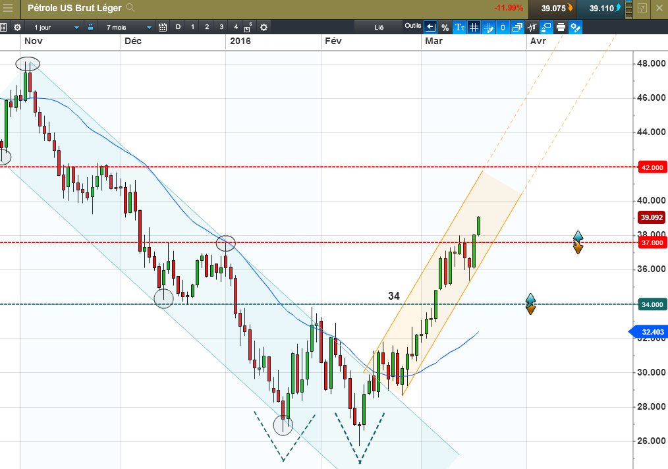Click the order arrows marker on 34.000 line
This screenshot has width=668, height=469.
530,304
